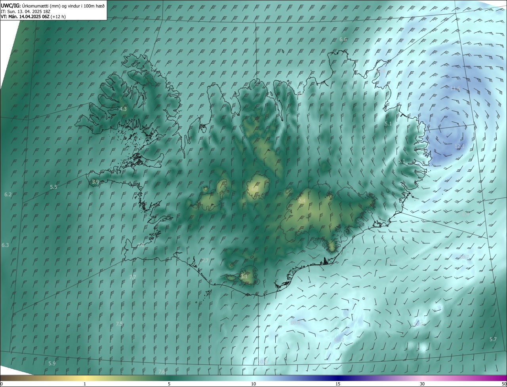The width and height of the screenshot is (507, 387).
Task: Click the 5 tick on the color scale
Action: pos(169,384)
